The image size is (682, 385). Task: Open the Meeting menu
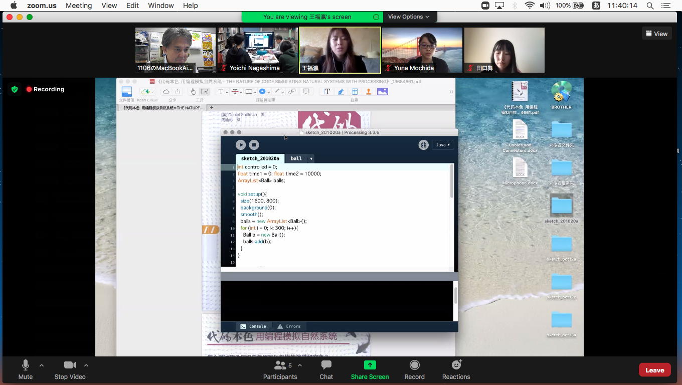(79, 6)
